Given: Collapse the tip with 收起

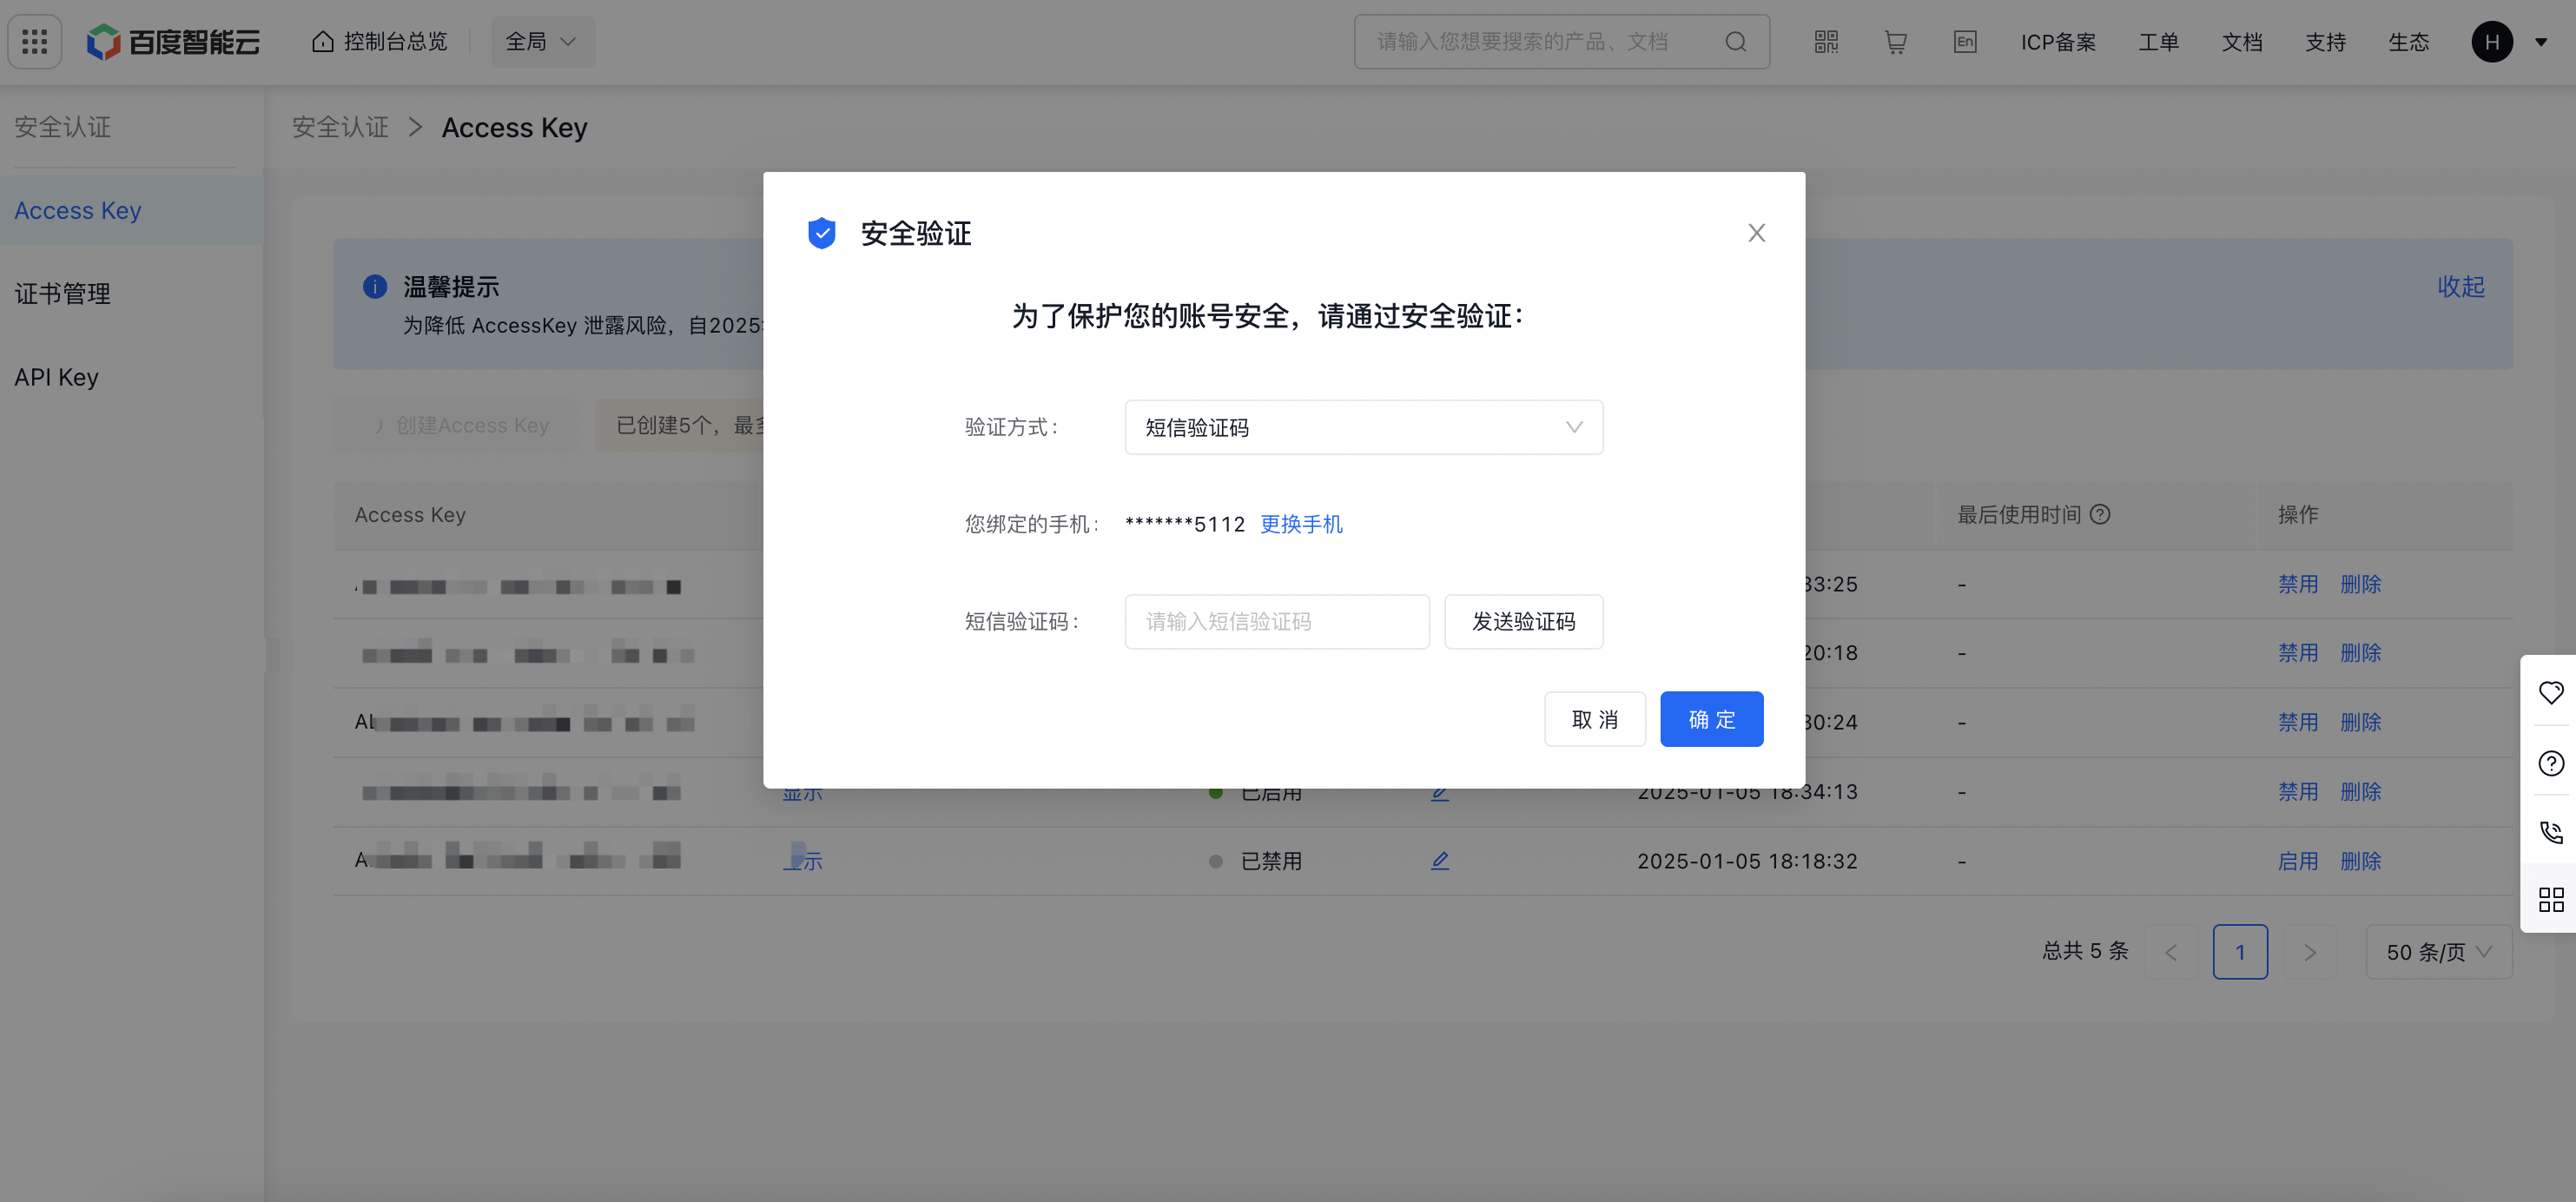Looking at the screenshot, I should pyautogui.click(x=2460, y=287).
